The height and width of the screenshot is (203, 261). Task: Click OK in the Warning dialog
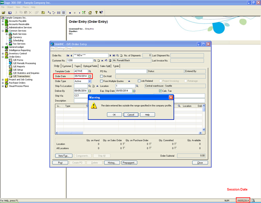click(x=114, y=115)
